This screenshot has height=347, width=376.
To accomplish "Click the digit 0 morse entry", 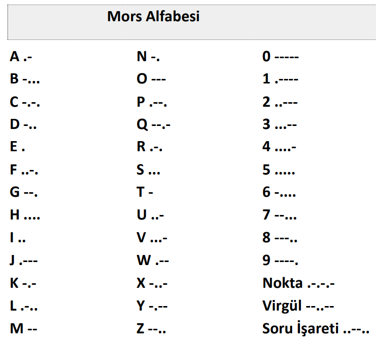I will click(280, 57).
